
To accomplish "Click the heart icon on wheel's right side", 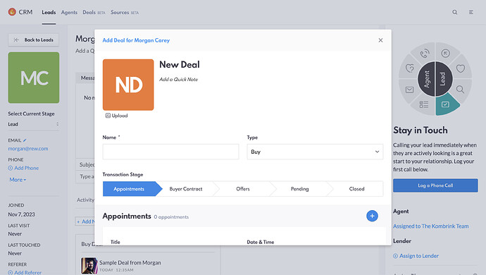I will [461, 68].
